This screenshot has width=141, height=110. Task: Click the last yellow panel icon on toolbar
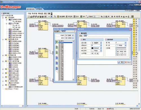132,17
